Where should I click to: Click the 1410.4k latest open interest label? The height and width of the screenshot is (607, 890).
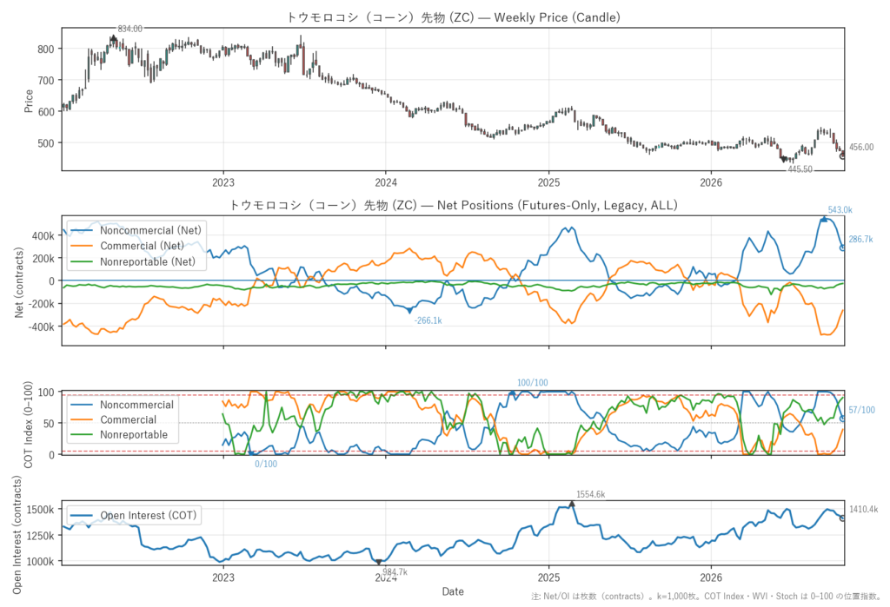click(x=863, y=510)
